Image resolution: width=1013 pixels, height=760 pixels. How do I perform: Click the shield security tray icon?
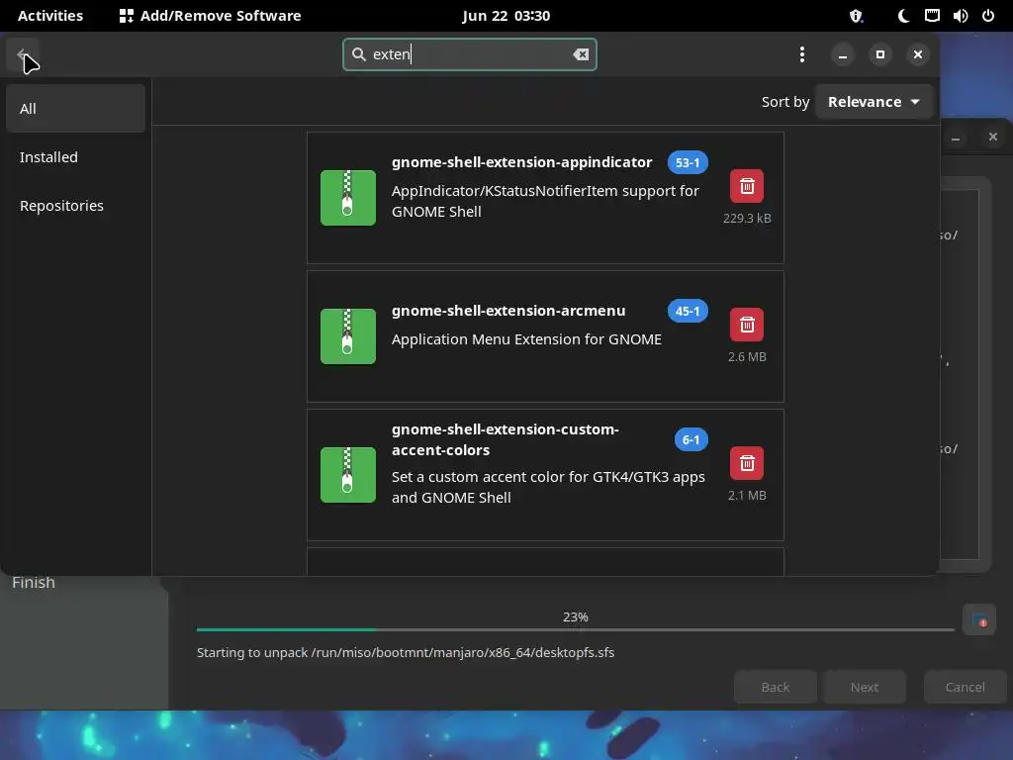pos(856,16)
